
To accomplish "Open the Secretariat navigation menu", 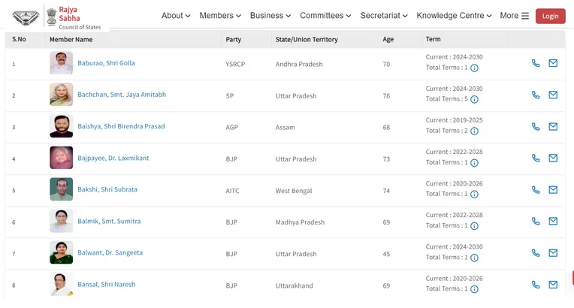I will click(x=384, y=16).
